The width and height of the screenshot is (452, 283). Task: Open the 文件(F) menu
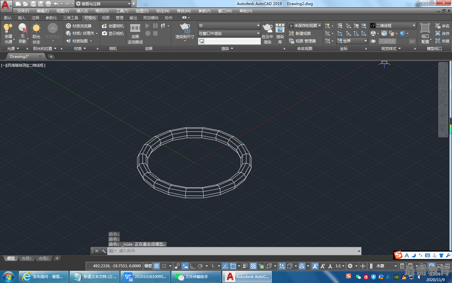[23, 11]
